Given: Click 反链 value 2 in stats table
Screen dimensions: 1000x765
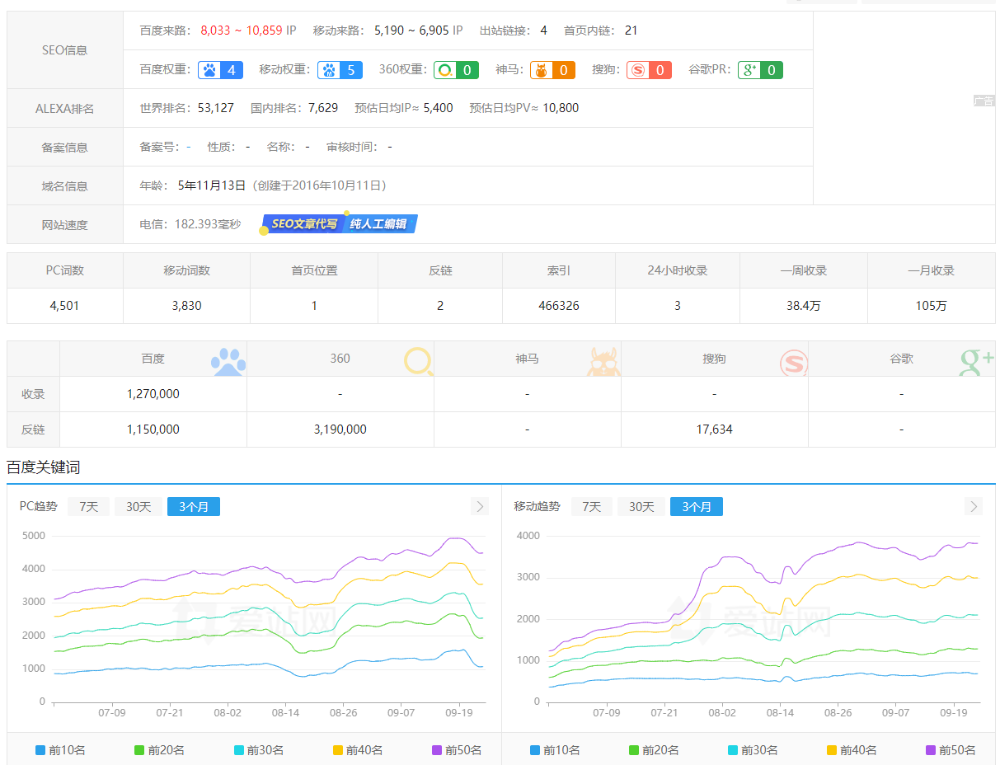Looking at the screenshot, I should pyautogui.click(x=440, y=306).
